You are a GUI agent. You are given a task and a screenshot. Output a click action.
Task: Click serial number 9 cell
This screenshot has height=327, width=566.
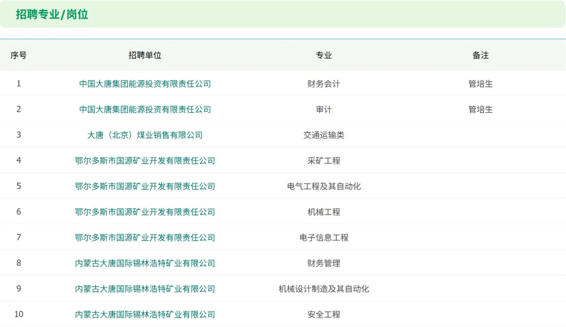tap(19, 289)
